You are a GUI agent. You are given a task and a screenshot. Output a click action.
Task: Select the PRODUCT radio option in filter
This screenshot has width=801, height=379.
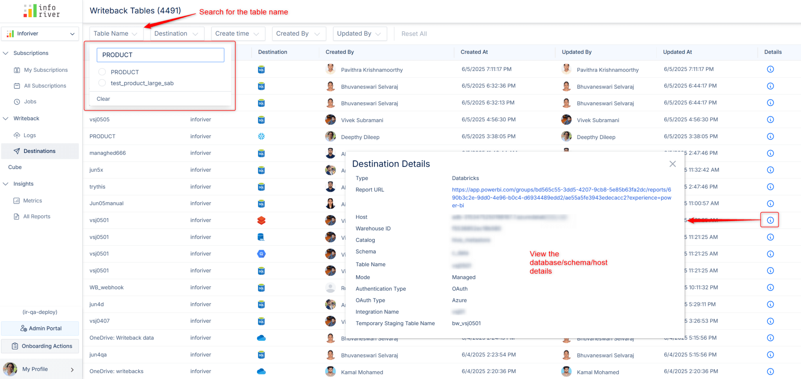(102, 72)
